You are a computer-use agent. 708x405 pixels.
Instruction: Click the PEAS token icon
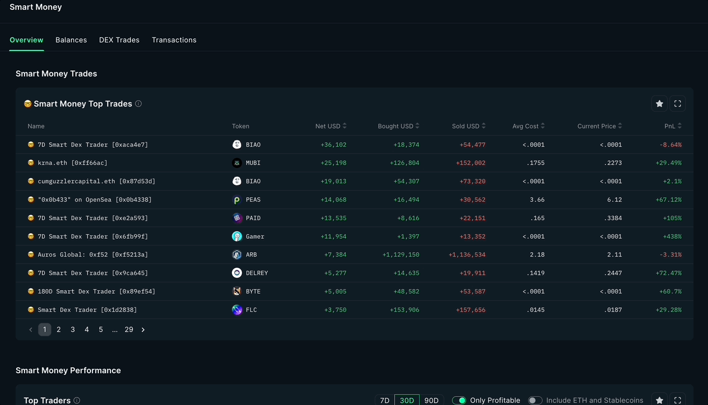click(237, 199)
